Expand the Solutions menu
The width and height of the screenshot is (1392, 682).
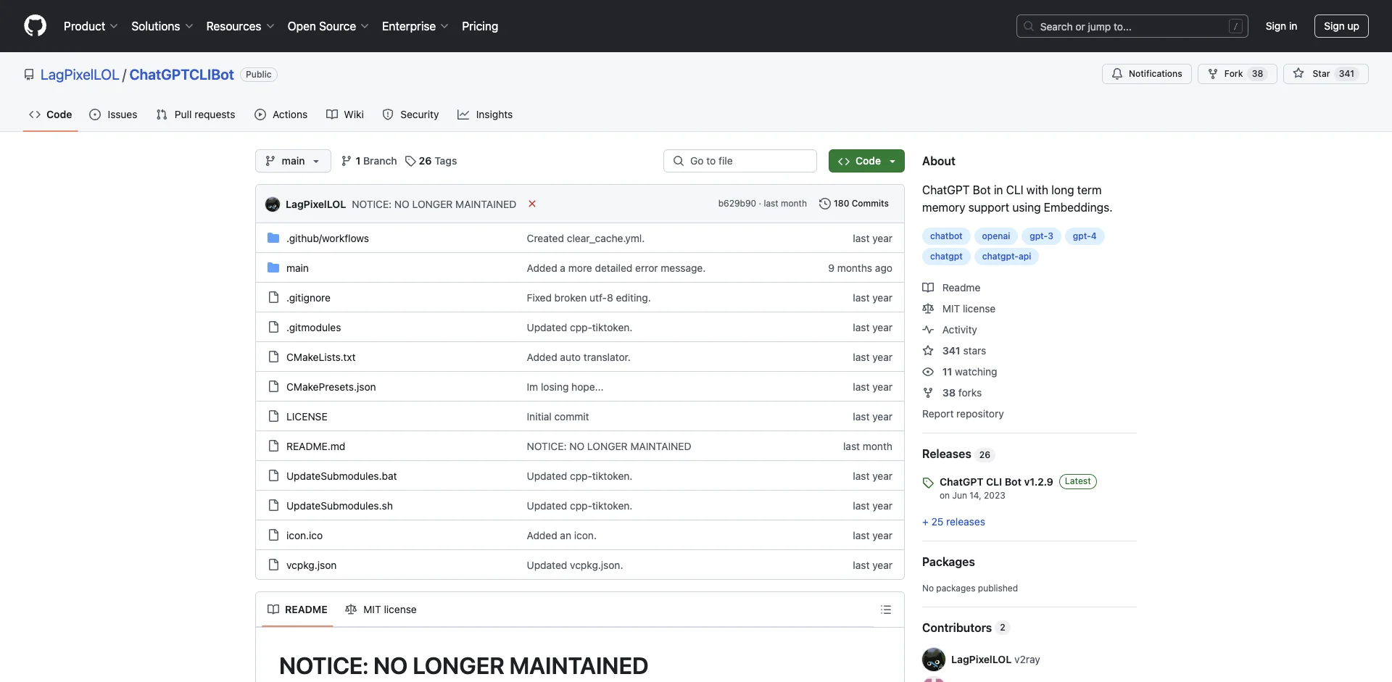click(x=162, y=26)
